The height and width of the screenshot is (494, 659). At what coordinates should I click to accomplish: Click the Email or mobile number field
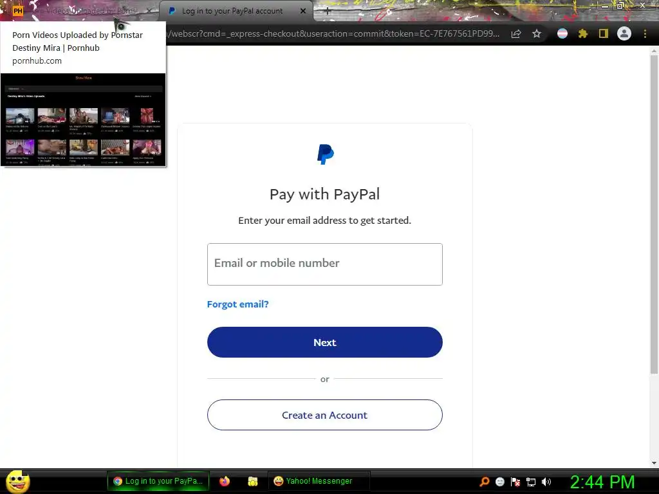[x=324, y=264]
